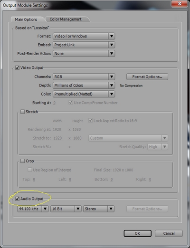Image resolution: width=190 pixels, height=248 pixels.
Task: Click the Stretch to width value 1920
Action: (57, 138)
